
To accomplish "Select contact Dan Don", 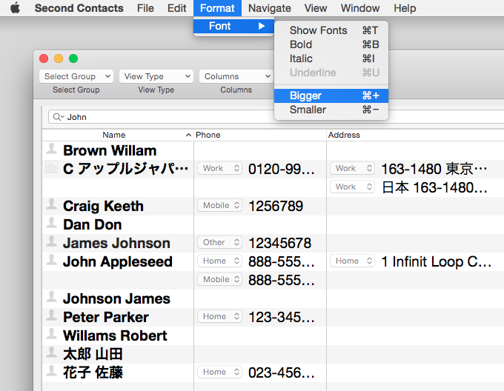I will click(x=92, y=224).
